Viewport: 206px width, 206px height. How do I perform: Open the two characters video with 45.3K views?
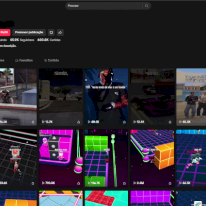point(191,97)
